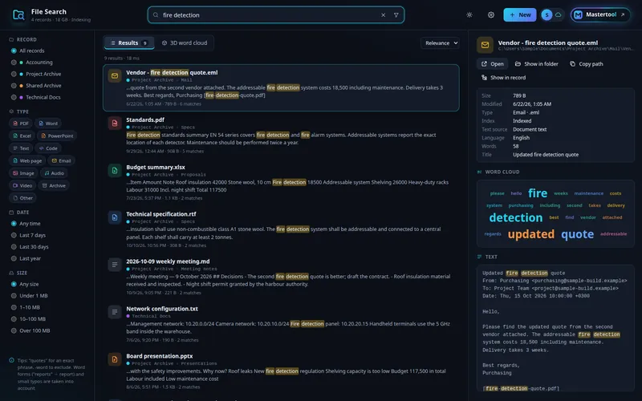The image size is (642, 401).
Task: Click the New button
Action: click(519, 14)
